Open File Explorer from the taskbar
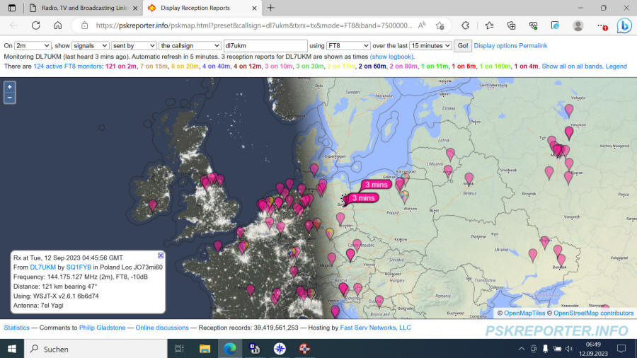This screenshot has height=358, width=637. click(205, 348)
